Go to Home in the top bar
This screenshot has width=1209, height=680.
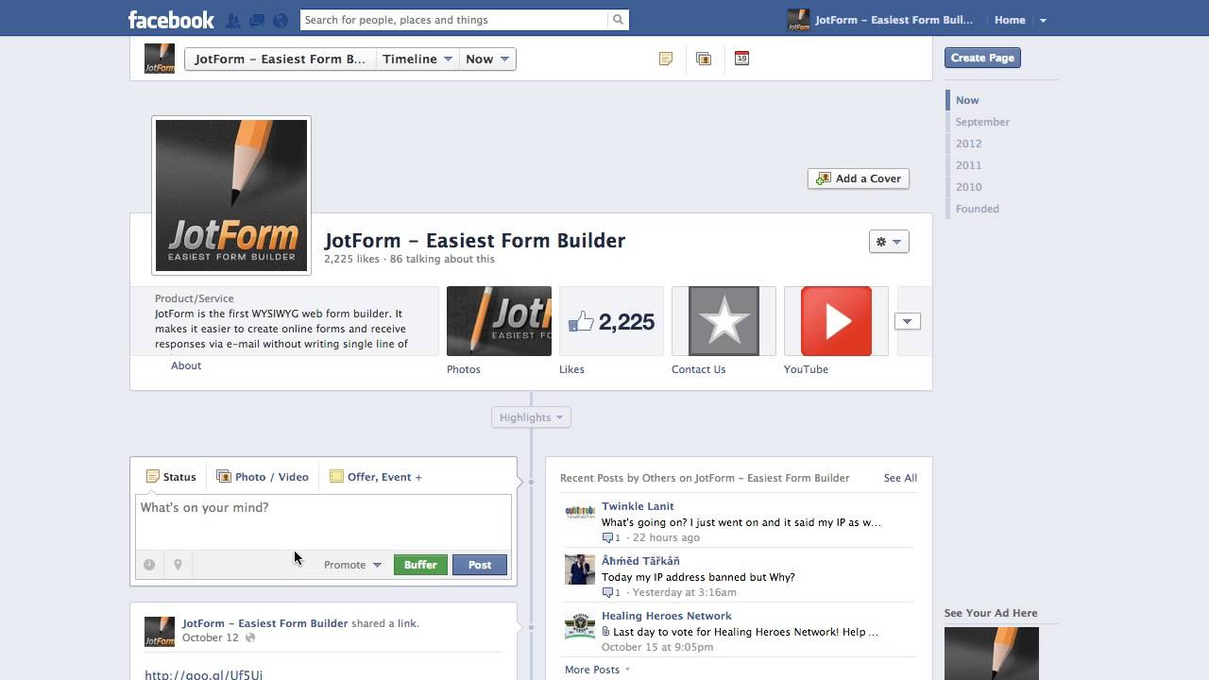1010,20
